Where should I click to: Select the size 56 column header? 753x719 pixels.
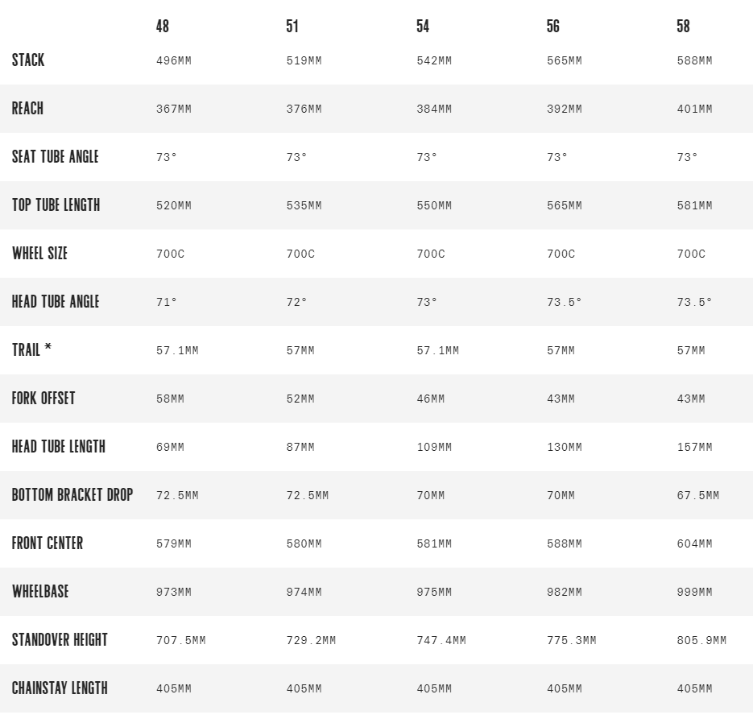coord(552,27)
